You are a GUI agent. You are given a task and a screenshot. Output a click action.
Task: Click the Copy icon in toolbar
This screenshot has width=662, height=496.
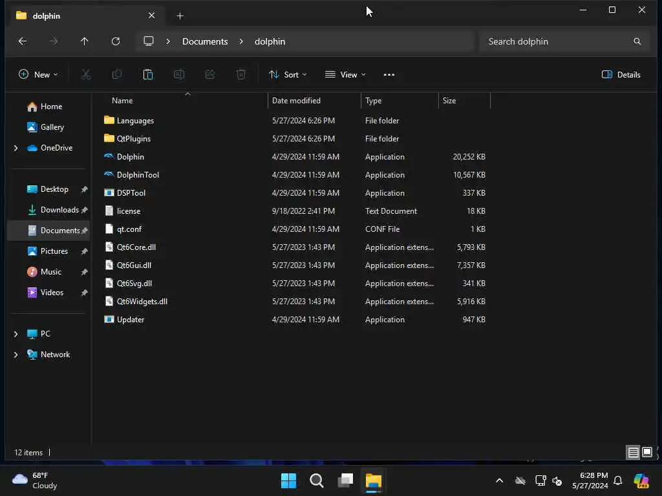click(117, 75)
